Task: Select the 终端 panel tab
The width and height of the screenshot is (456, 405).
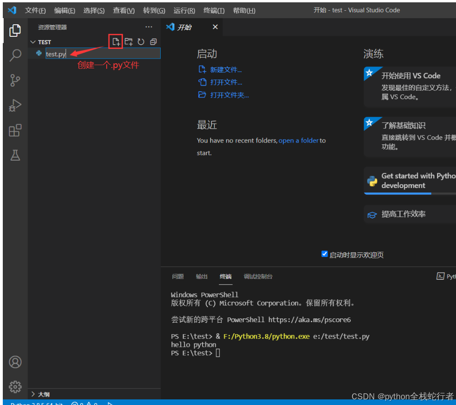Action: pyautogui.click(x=225, y=277)
